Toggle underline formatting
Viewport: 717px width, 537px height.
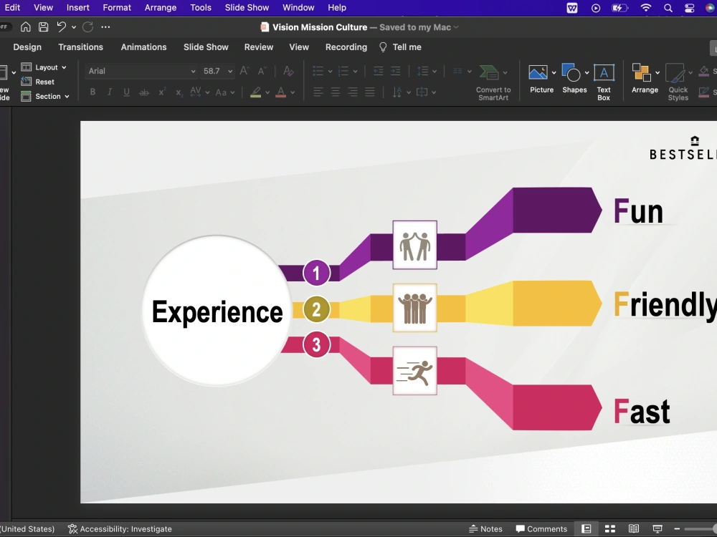pyautogui.click(x=126, y=92)
